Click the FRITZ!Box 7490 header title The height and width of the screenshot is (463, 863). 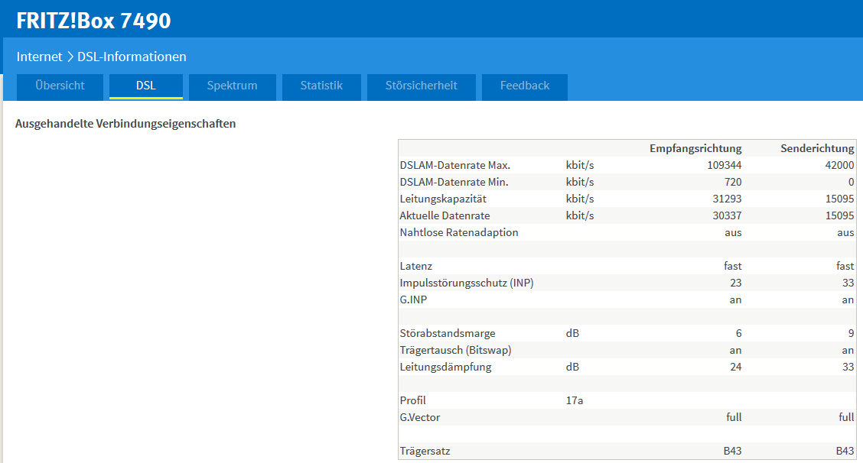pyautogui.click(x=93, y=21)
